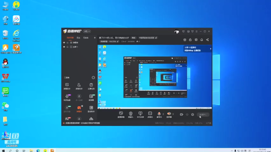Click the lock icon in header toolbar
This screenshot has height=152, width=271.
190,40
